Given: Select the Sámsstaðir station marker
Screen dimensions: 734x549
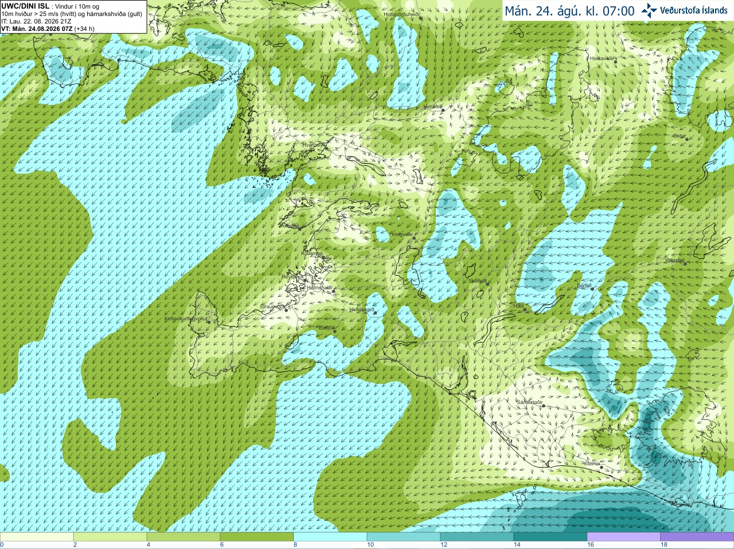Looking at the screenshot, I should pos(543,406).
